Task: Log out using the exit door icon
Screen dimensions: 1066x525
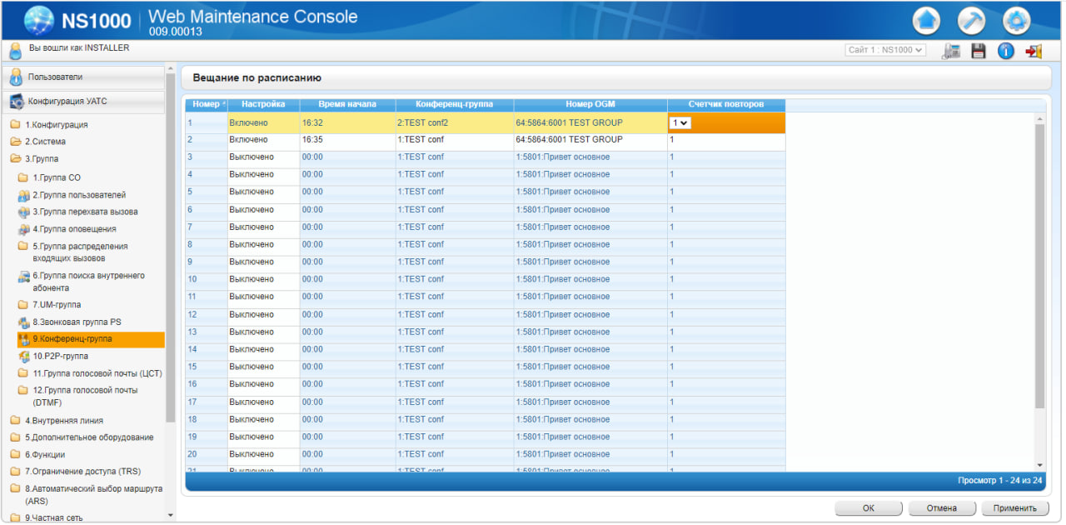Action: 1034,51
